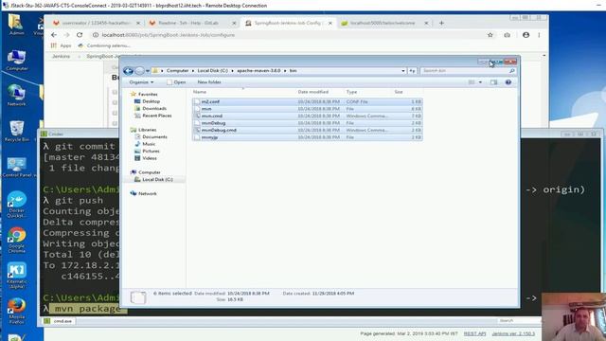Open Videos library in navigation pane

(x=150, y=158)
